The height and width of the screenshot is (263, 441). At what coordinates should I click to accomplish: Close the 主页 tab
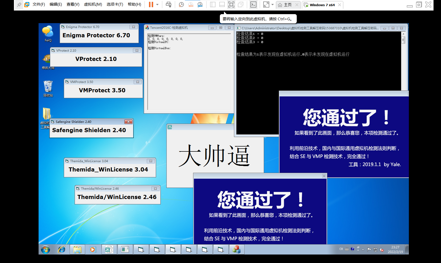[297, 5]
